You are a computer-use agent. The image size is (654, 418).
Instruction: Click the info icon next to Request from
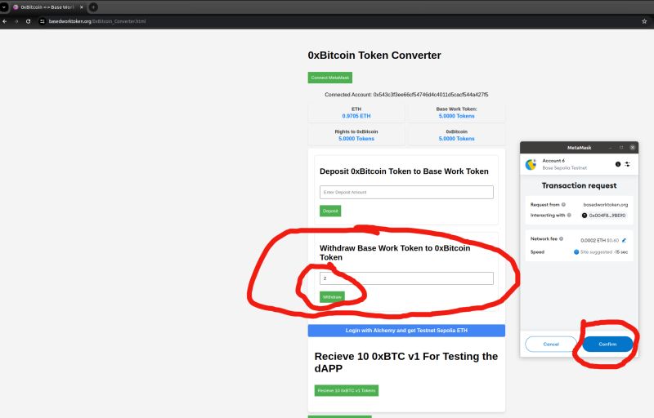coord(563,204)
